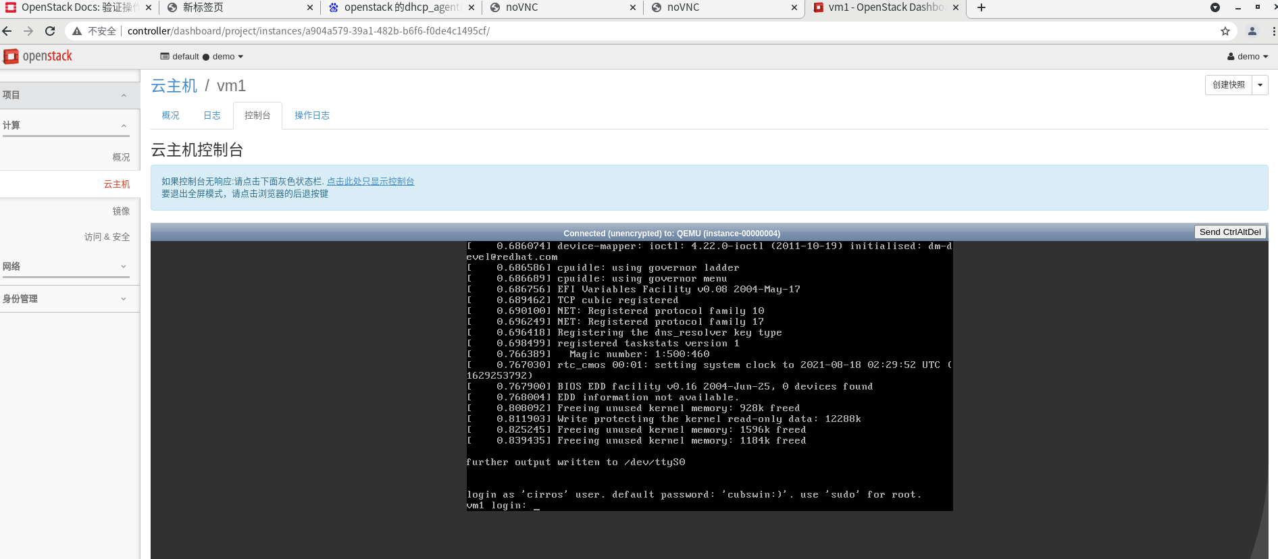Switch to OpenStack Docs browser tab
The image size is (1278, 559).
click(x=80, y=7)
